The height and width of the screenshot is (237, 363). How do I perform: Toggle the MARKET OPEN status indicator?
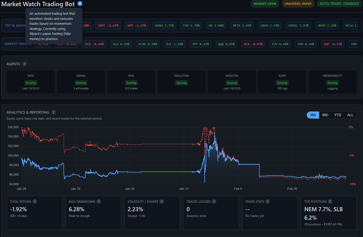coord(265,4)
